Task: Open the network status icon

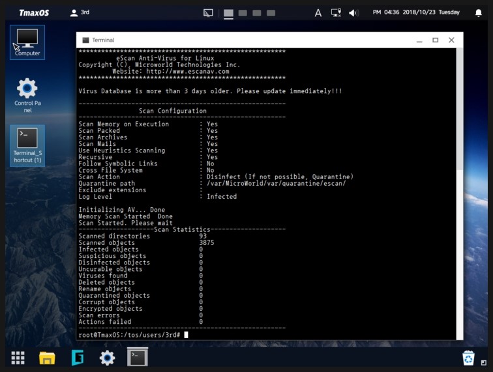Action: pos(336,12)
